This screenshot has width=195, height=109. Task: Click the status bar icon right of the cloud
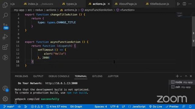(x=26, y=107)
